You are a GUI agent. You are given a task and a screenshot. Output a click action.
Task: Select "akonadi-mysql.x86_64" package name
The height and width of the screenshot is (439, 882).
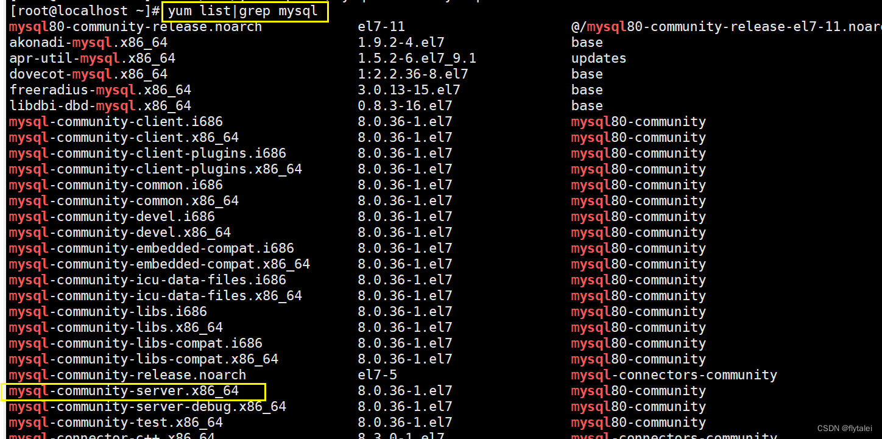pyautogui.click(x=88, y=43)
